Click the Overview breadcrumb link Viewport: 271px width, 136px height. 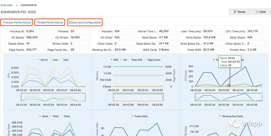click(x=7, y=5)
